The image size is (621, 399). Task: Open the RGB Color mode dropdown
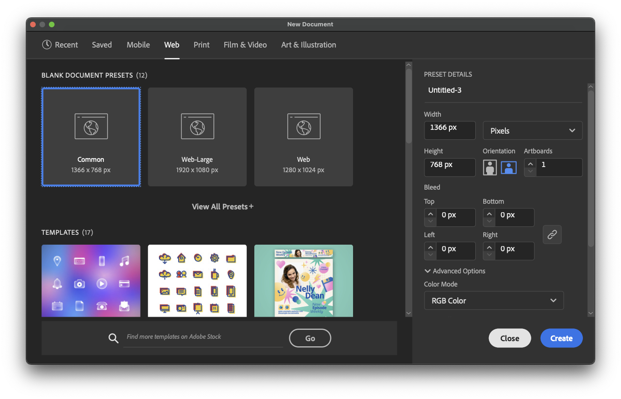click(494, 301)
